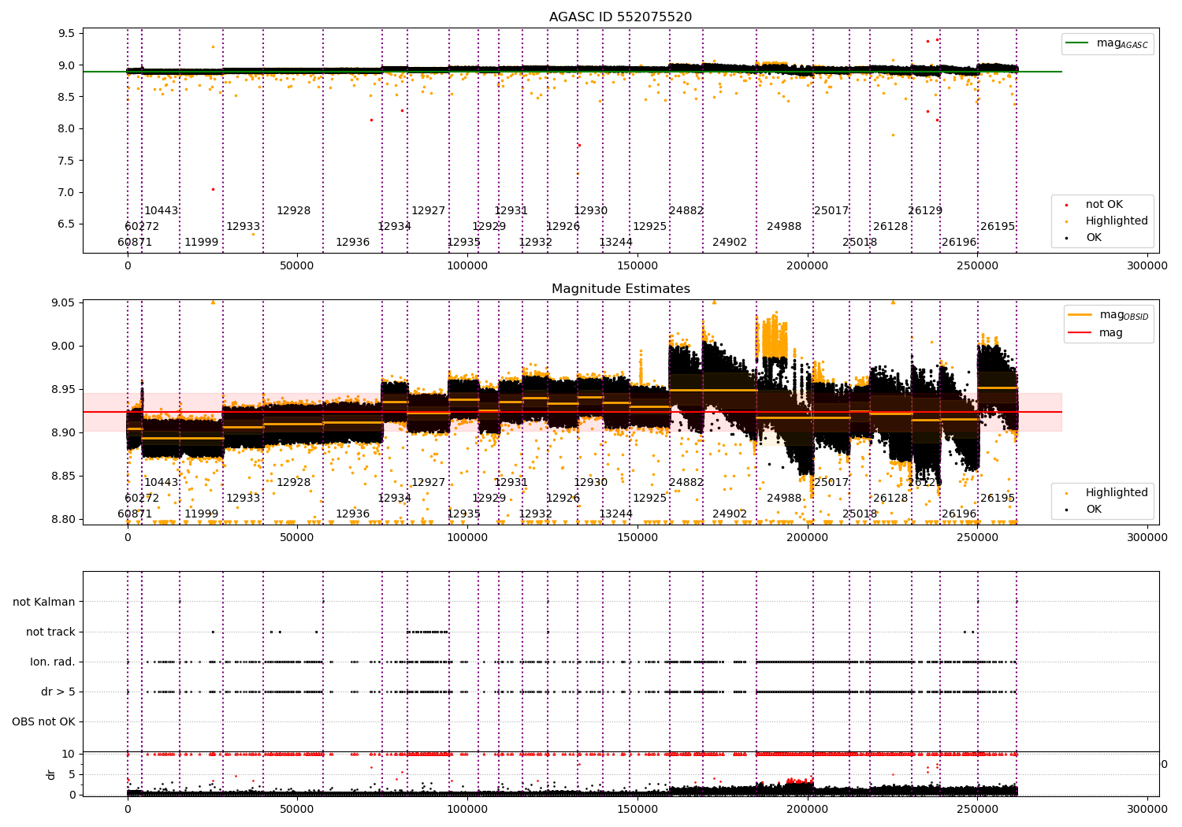The width and height of the screenshot is (1182, 827).
Task: Click the '7.0' y-axis tick label
Action: pos(67,192)
